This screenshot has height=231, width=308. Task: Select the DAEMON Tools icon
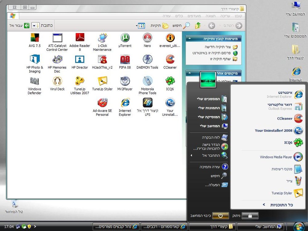tap(147, 62)
